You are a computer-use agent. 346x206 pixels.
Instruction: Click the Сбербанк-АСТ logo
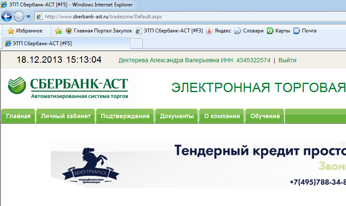68,87
